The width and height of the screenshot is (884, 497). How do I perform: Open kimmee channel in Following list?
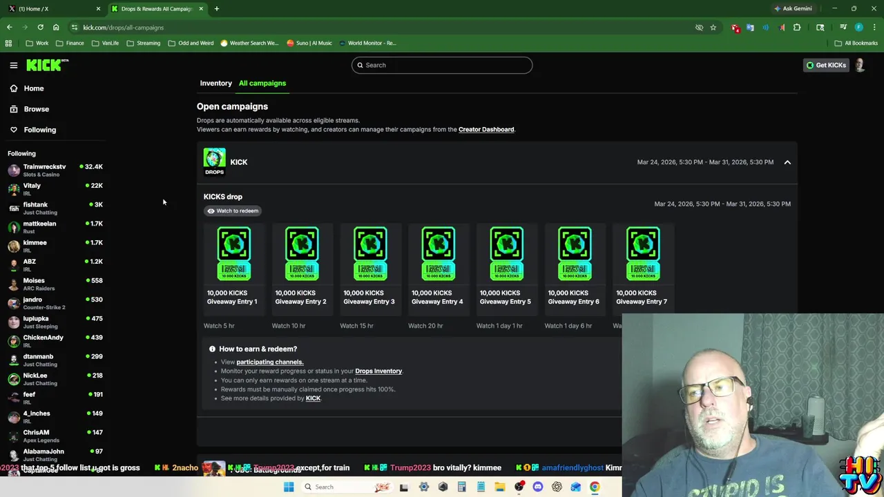tap(55, 246)
